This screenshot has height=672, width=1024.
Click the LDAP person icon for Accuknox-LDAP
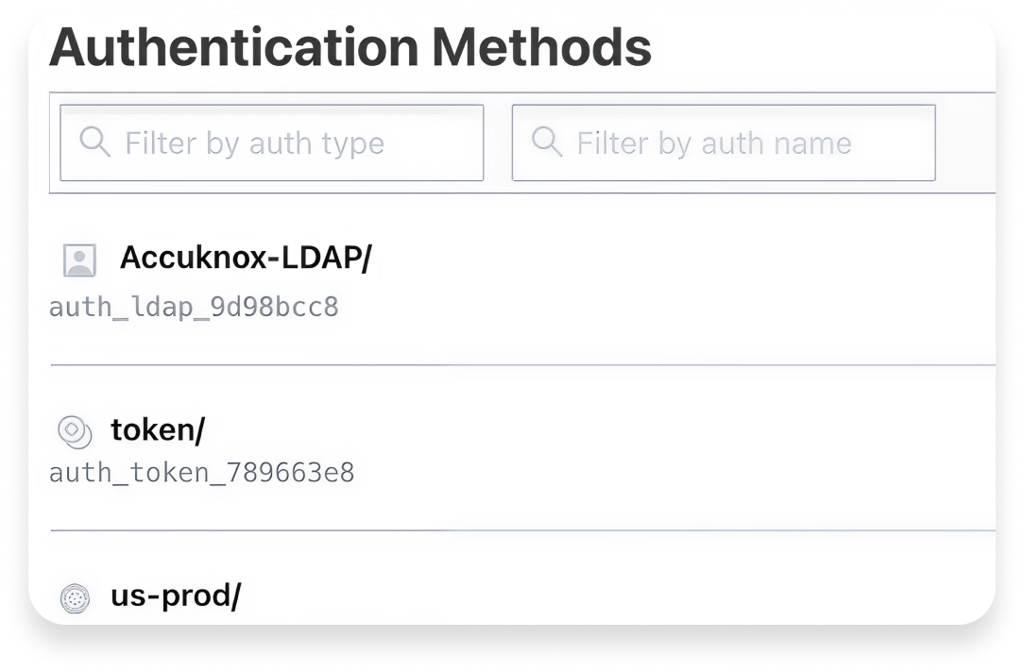pos(79,258)
